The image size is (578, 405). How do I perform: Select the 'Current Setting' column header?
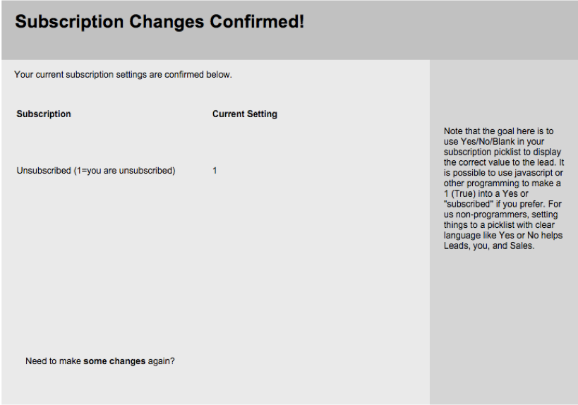pyautogui.click(x=245, y=114)
